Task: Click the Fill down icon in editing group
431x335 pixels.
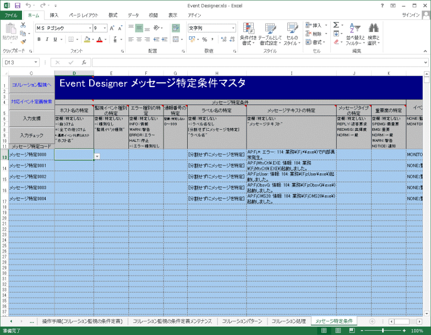Action: [x=336, y=34]
